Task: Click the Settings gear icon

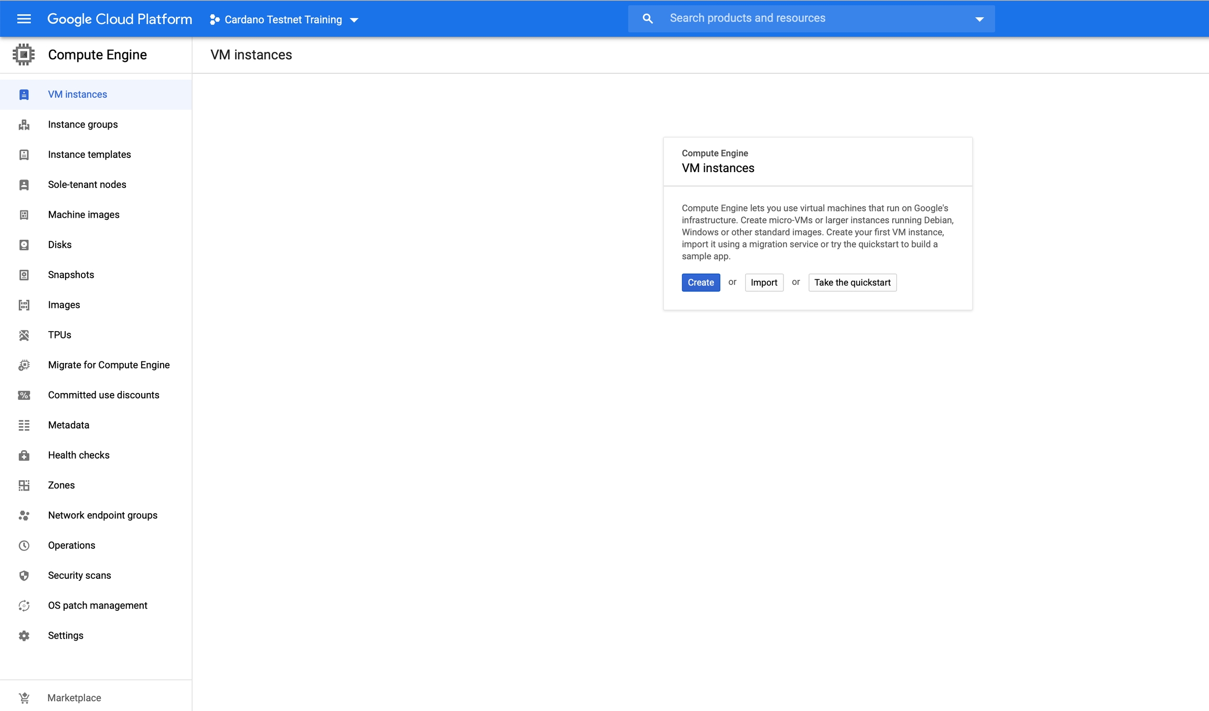Action: pos(24,636)
